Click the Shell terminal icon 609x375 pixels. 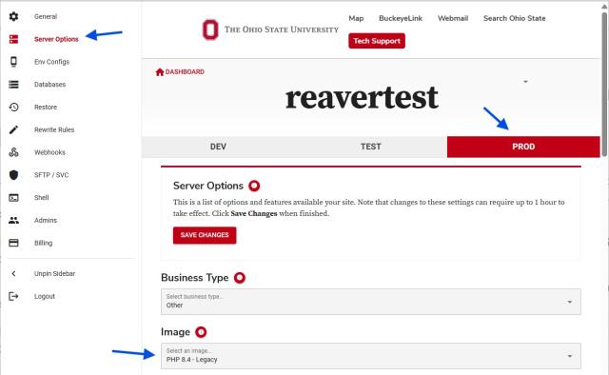(x=13, y=198)
